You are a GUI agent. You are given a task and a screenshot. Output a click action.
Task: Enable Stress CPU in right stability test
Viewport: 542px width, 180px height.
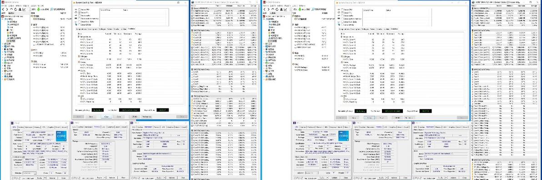[342, 9]
